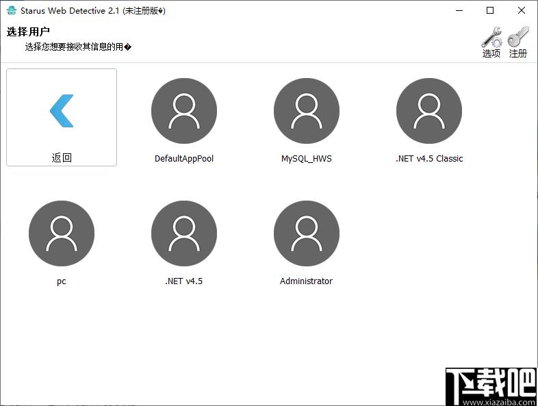This screenshot has width=538, height=406.
Task: Choose the MySQL_HWS user avatar
Action: 307,111
